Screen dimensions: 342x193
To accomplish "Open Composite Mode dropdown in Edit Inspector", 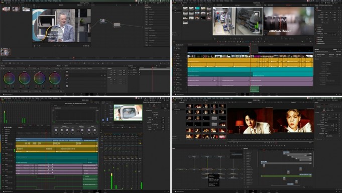I will 330,33.
